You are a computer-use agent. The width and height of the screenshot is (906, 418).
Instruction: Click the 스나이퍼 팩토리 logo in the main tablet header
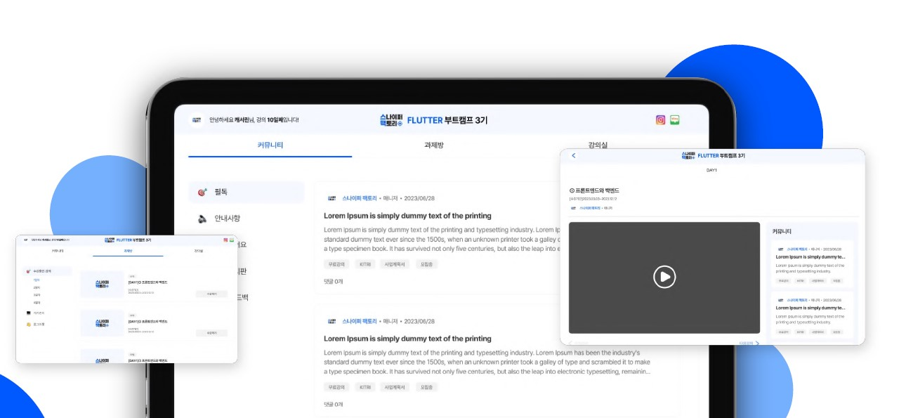click(390, 120)
